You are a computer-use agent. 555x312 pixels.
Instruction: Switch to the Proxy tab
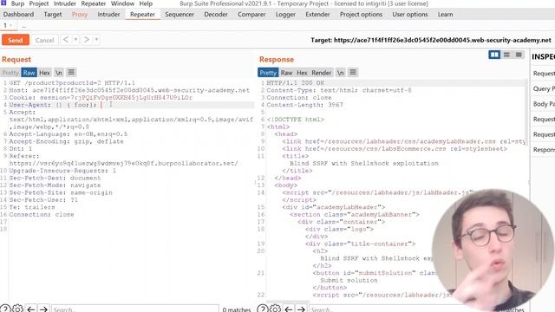coord(80,15)
